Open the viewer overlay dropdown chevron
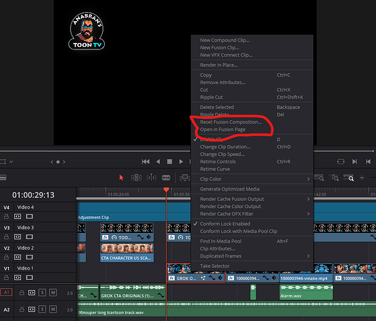The height and width of the screenshot is (321, 376). click(12, 162)
